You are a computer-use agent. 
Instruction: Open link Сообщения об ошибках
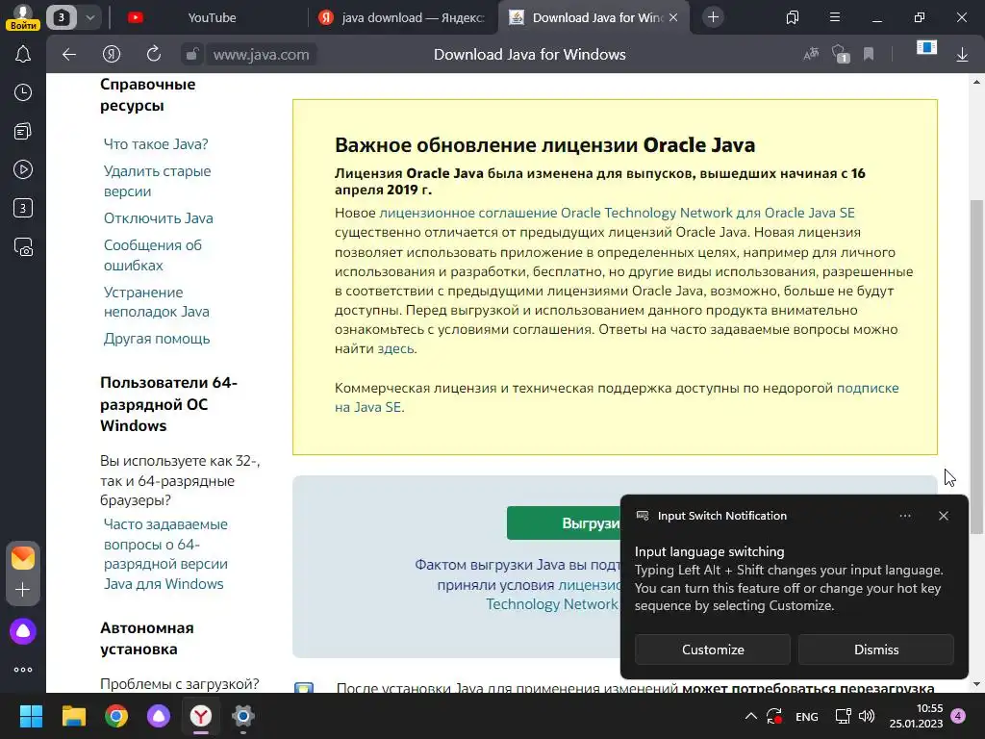coord(153,255)
